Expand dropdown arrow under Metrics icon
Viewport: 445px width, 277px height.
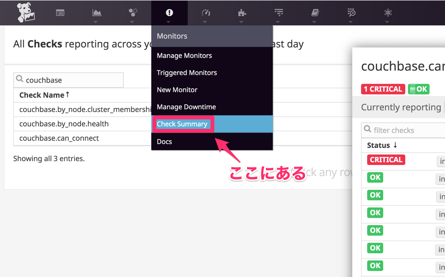[x=205, y=22]
